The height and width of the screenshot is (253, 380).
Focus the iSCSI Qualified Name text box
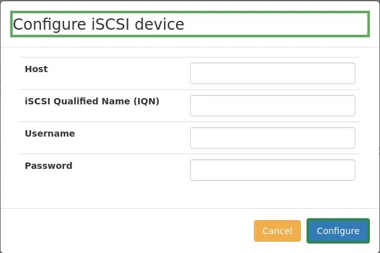(272, 106)
